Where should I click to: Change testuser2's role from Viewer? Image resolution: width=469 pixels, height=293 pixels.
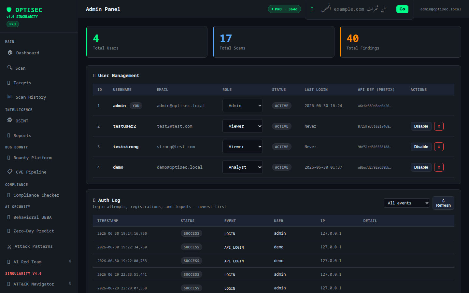pyautogui.click(x=243, y=126)
